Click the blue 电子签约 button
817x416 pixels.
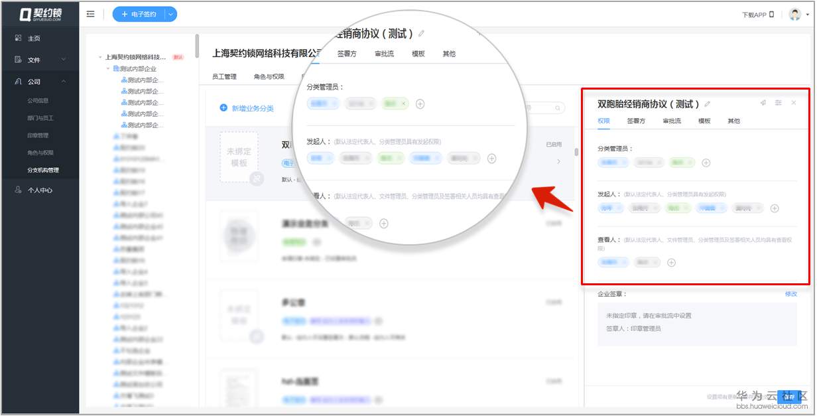pyautogui.click(x=139, y=14)
